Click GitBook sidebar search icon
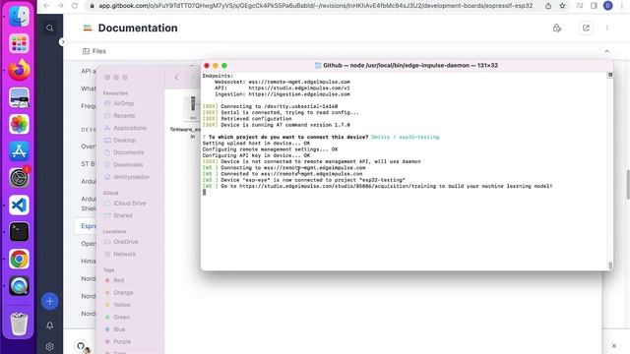The width and height of the screenshot is (630, 354). pos(50,29)
